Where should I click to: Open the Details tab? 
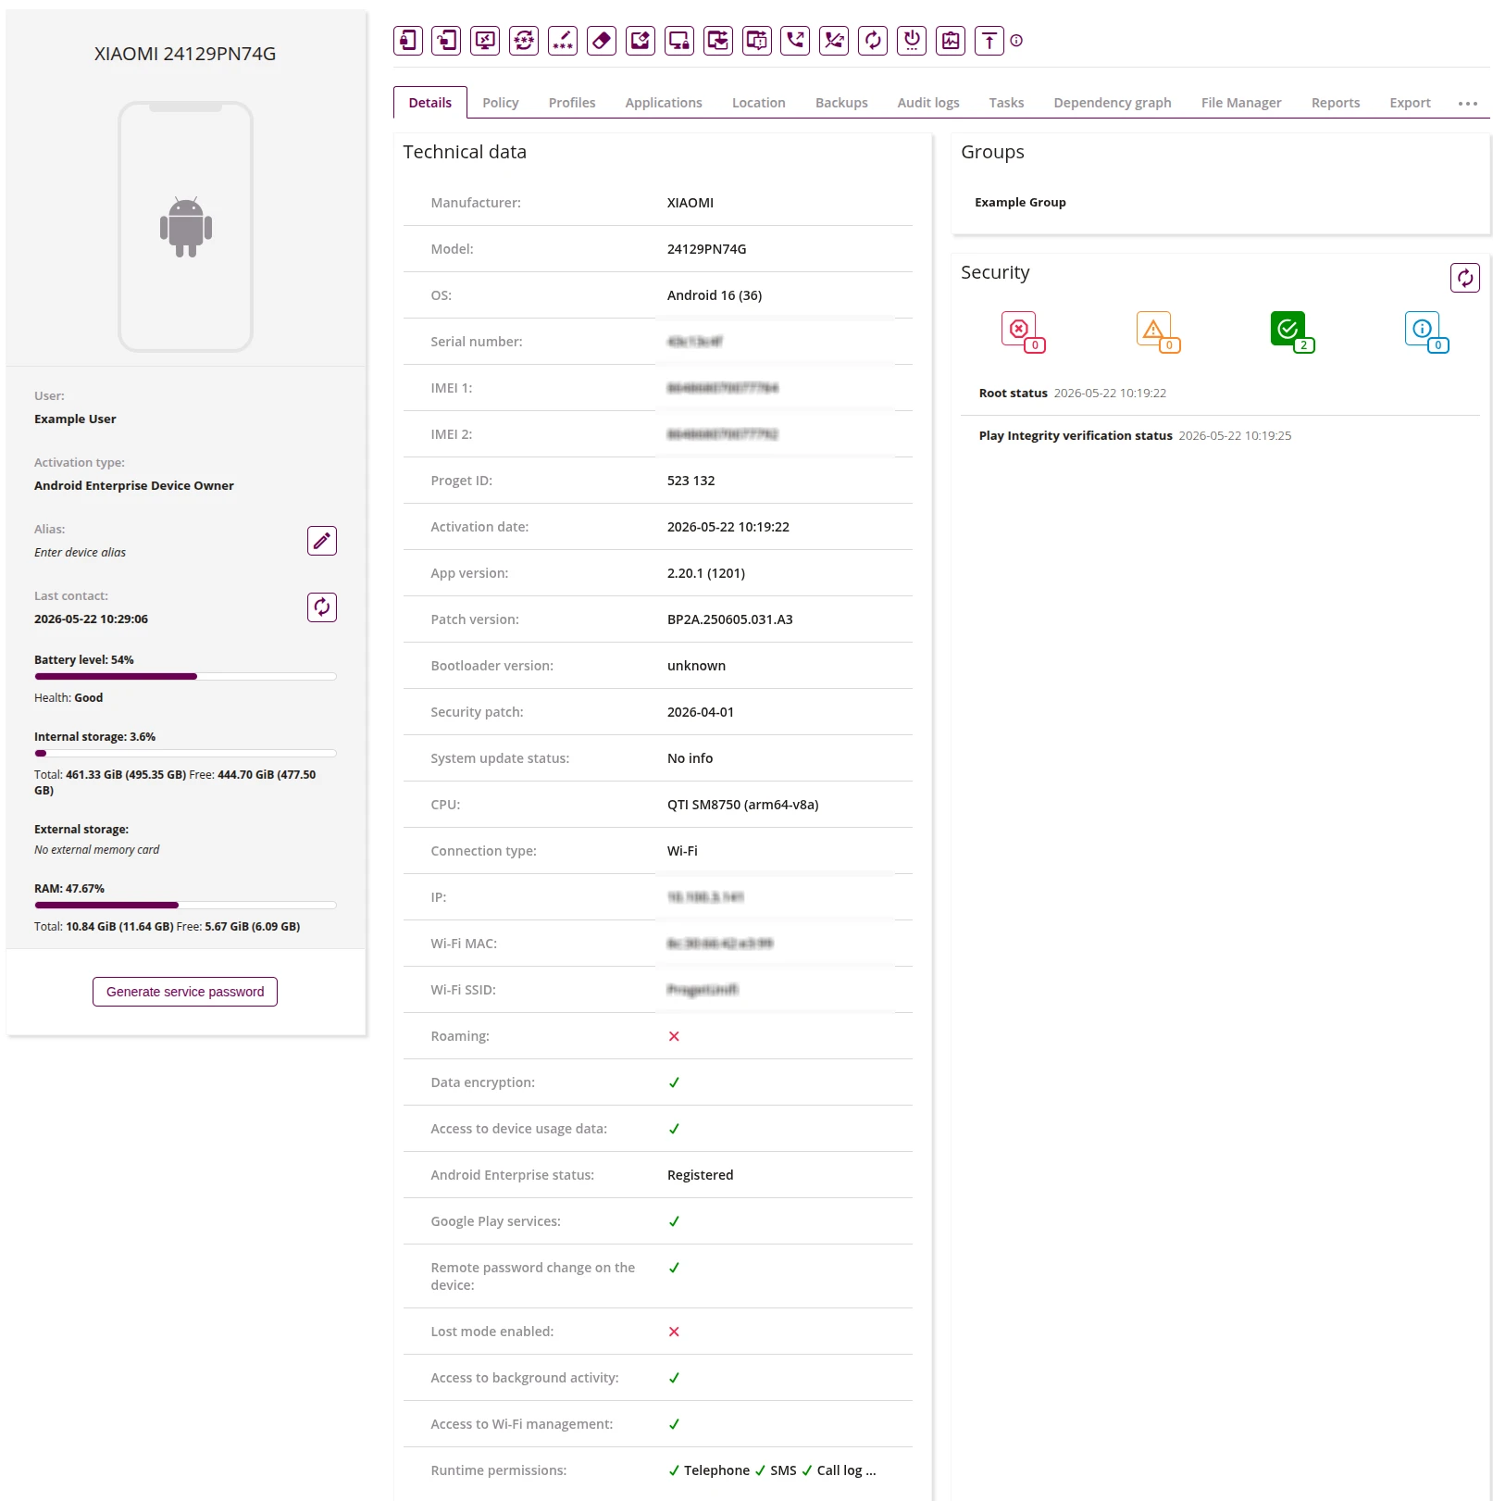pos(430,103)
